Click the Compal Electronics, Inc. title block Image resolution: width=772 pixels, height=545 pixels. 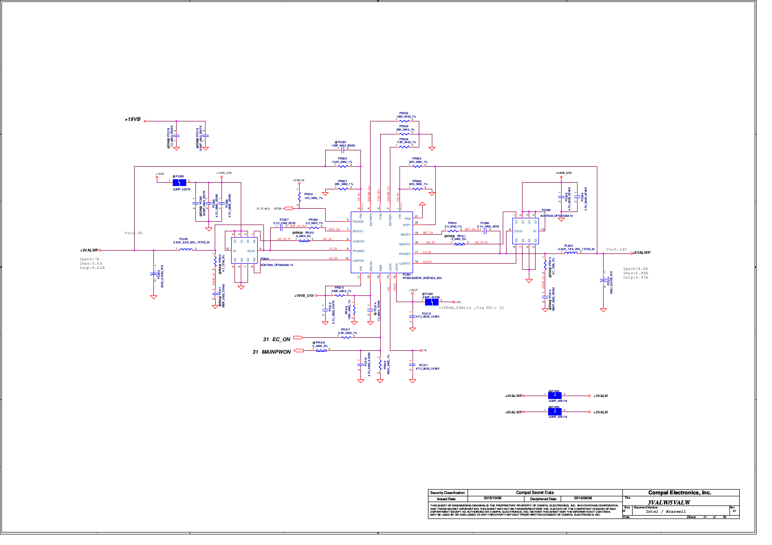679,492
